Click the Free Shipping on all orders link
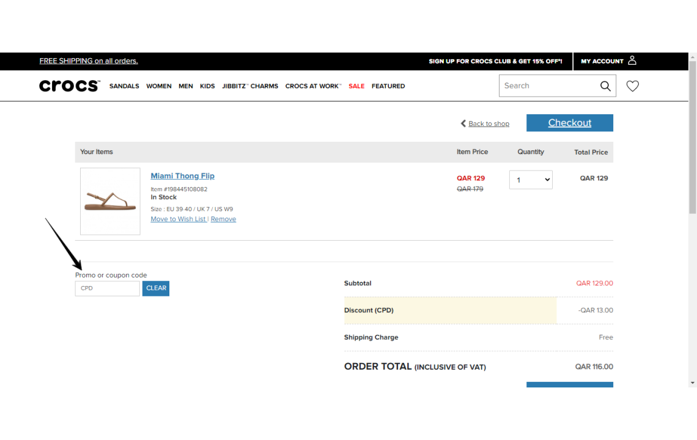This screenshot has height=440, width=697. (89, 61)
